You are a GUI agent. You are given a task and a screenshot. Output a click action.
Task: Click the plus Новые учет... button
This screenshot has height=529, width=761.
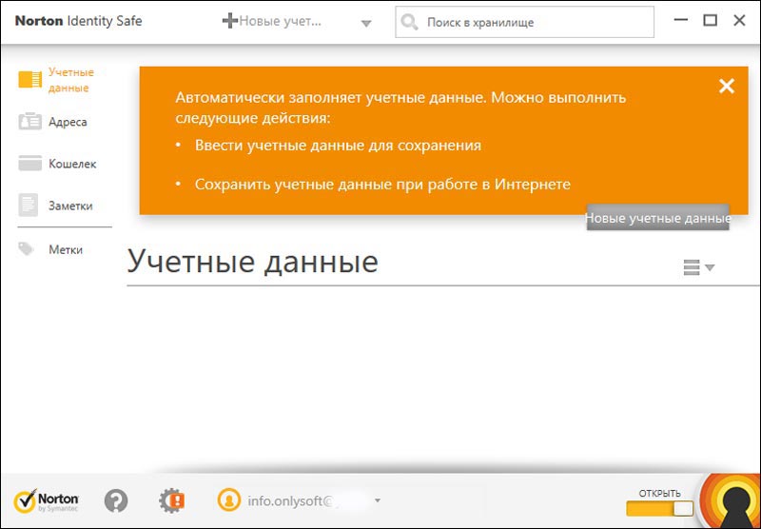tap(273, 21)
